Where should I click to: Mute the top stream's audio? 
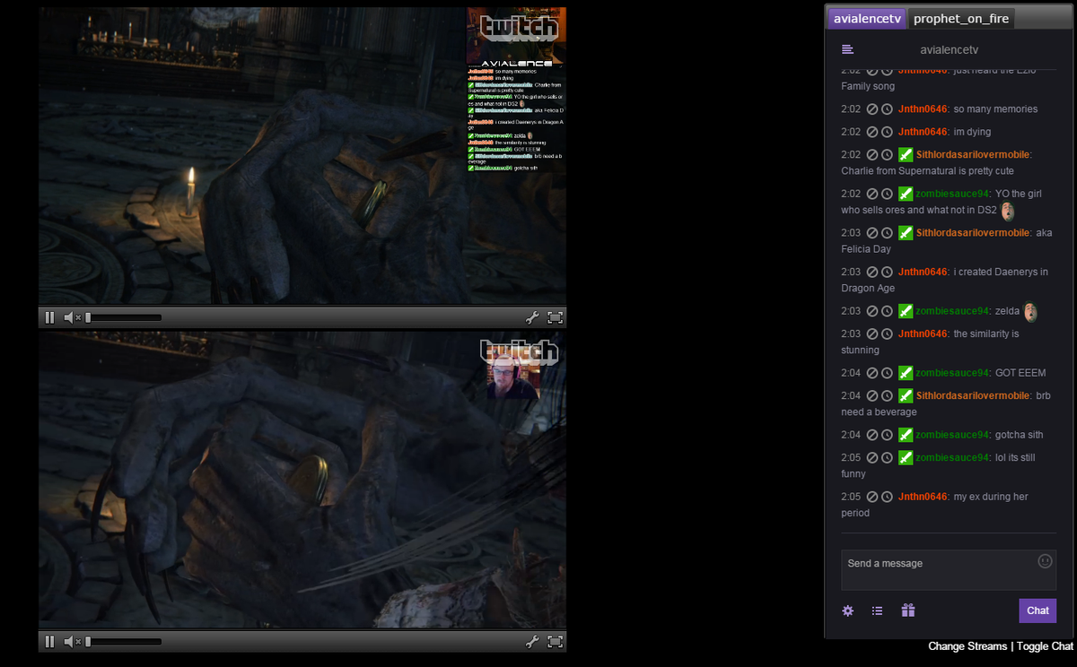tap(72, 317)
